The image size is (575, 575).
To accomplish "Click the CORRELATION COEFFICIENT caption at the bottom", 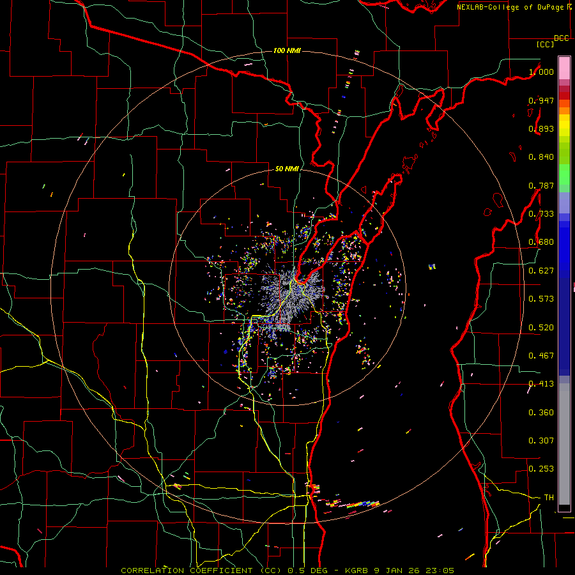I will [x=287, y=571].
